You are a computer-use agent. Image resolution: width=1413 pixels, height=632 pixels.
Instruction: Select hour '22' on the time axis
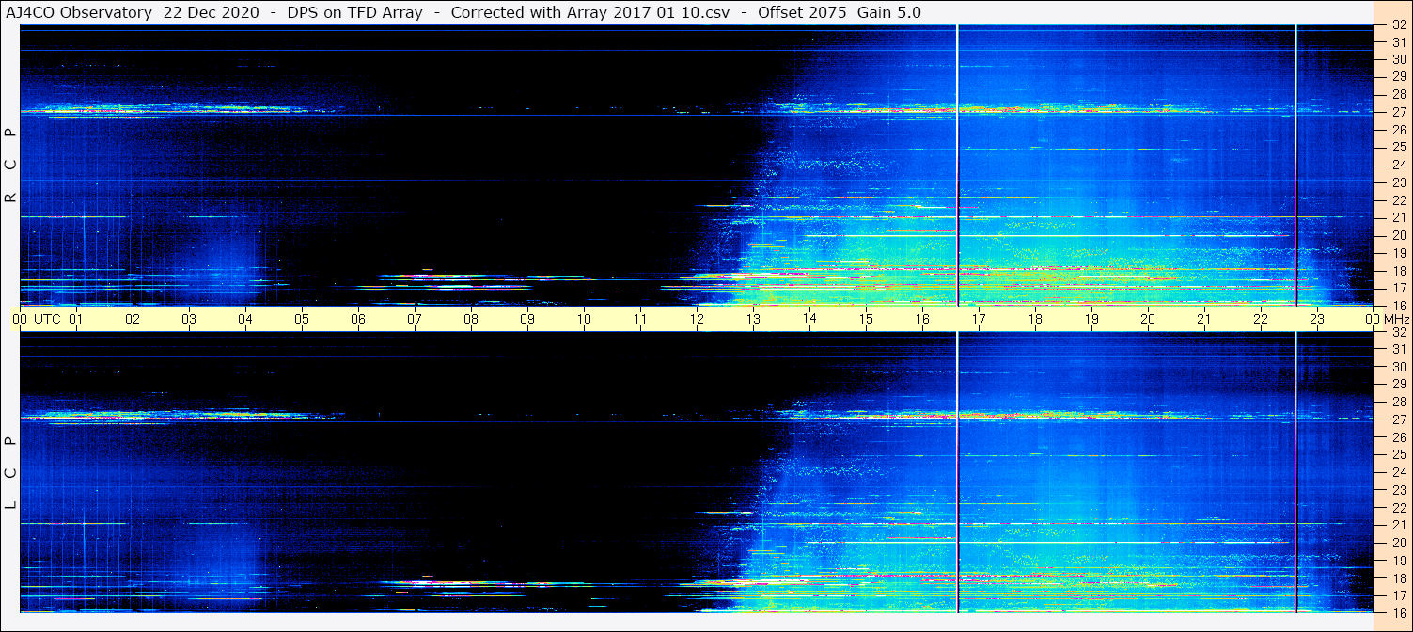[1261, 319]
